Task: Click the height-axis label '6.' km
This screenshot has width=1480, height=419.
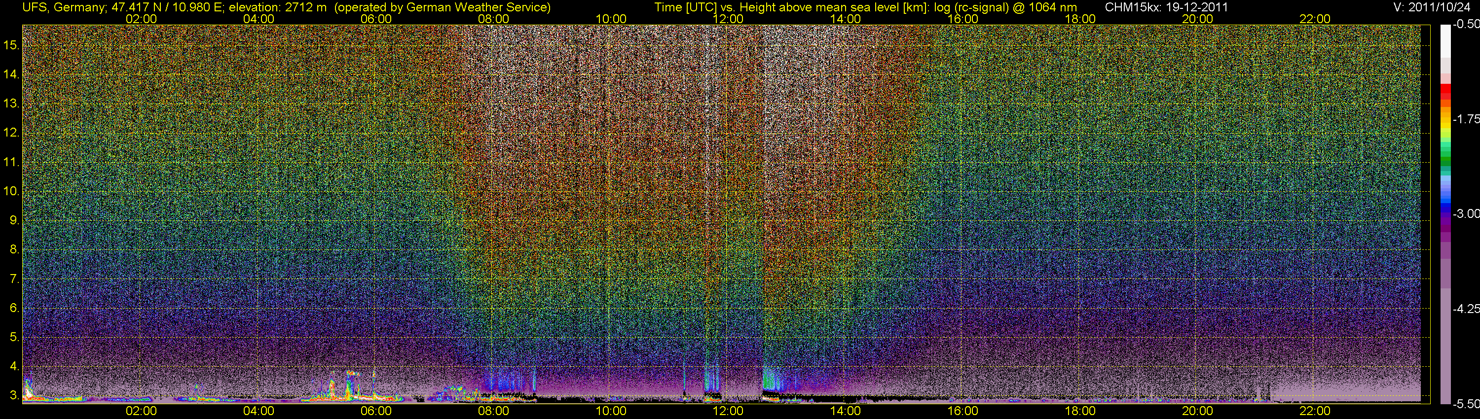Action: click(15, 308)
